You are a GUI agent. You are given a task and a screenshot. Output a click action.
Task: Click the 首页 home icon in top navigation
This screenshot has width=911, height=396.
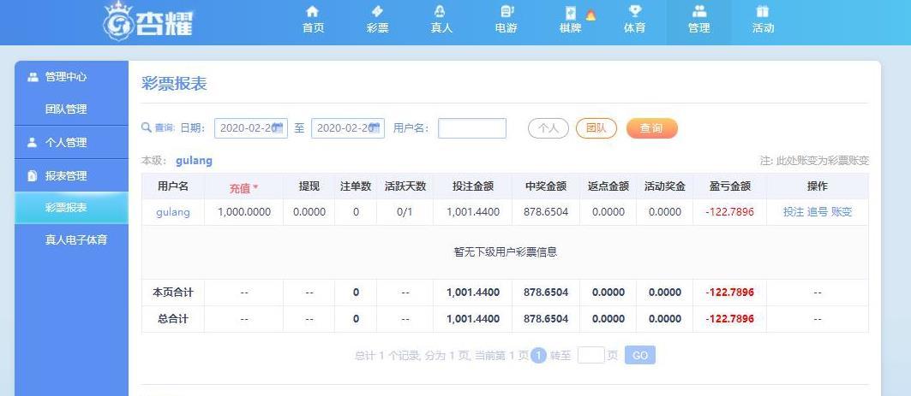pos(313,12)
